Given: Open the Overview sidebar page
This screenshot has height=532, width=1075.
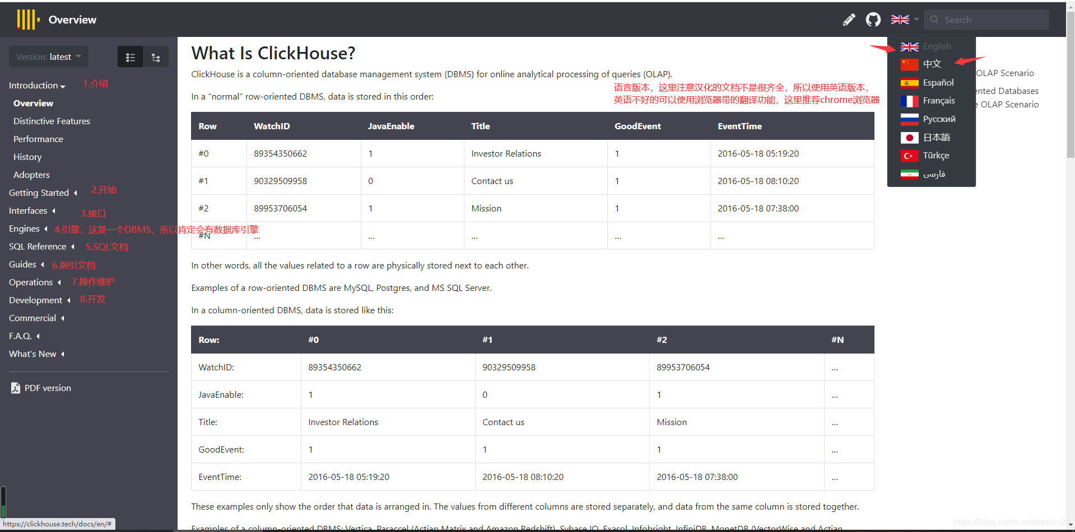Looking at the screenshot, I should click(x=33, y=103).
